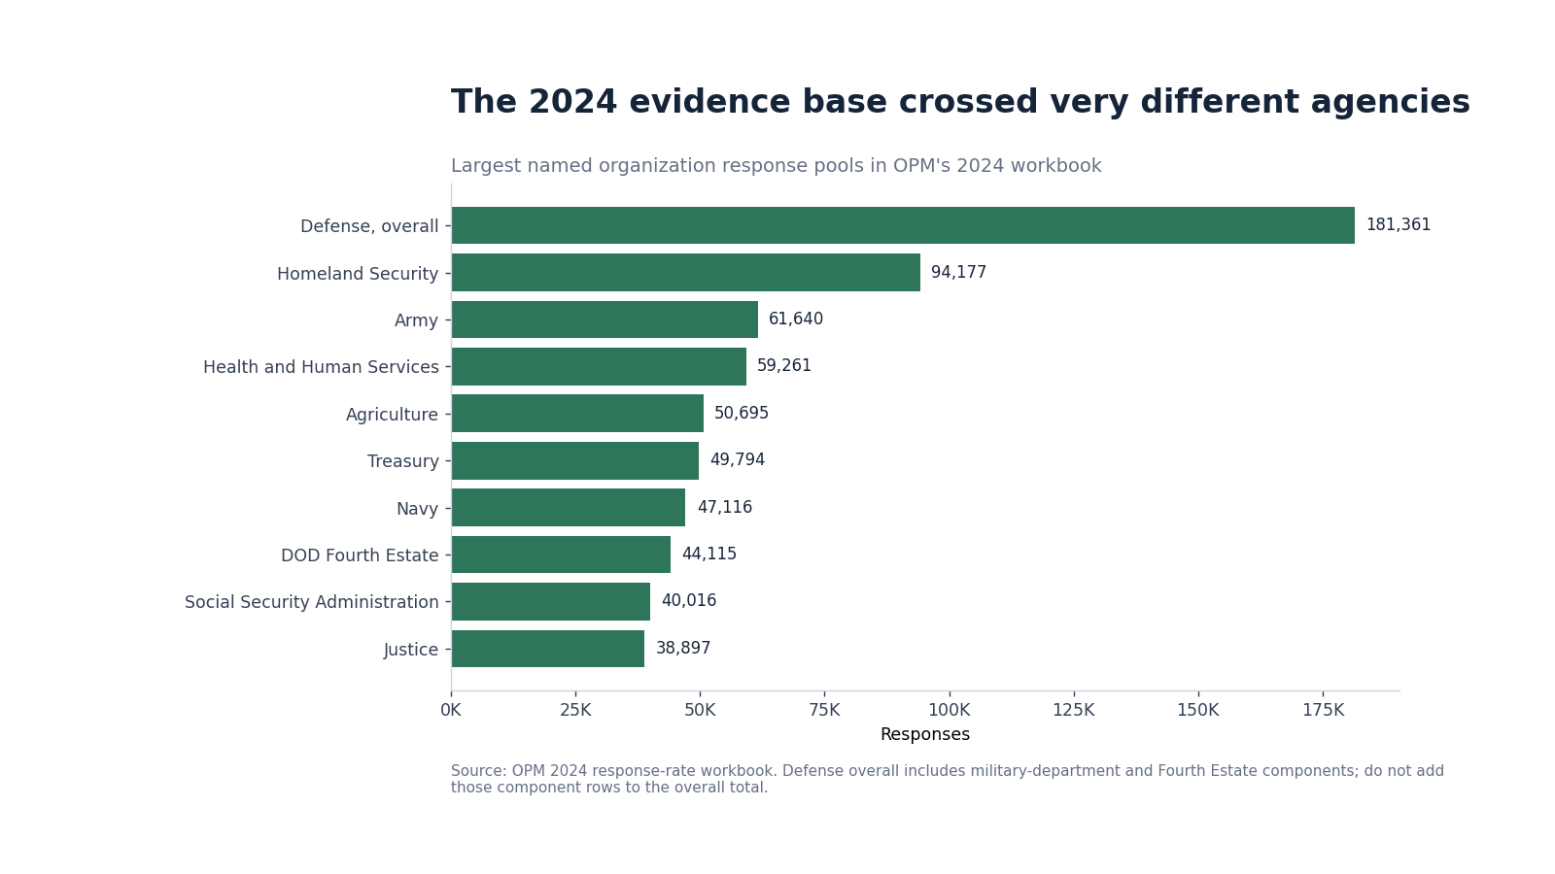Select the value label 61,640

(x=796, y=319)
